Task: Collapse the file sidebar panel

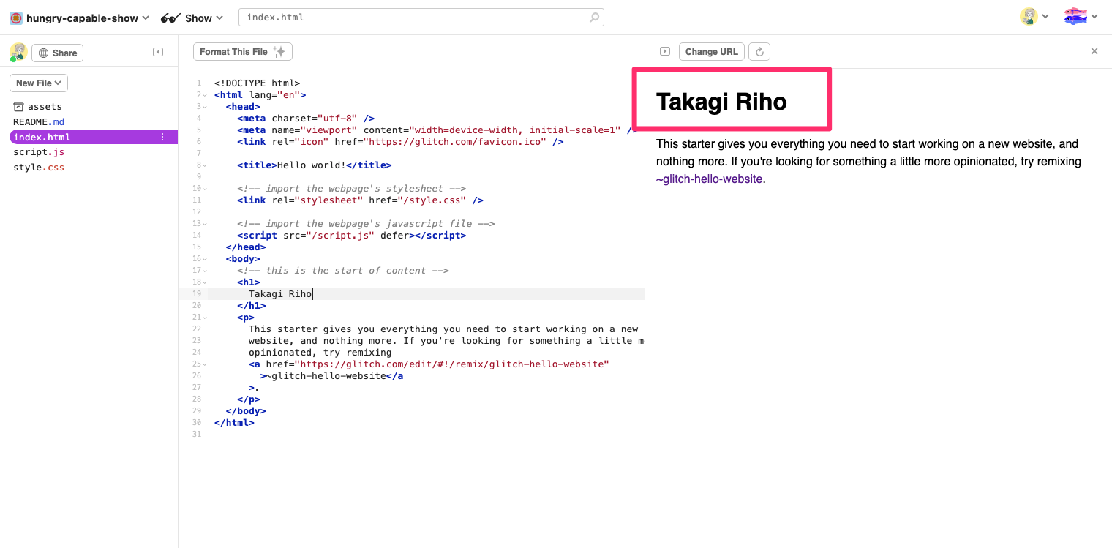Action: [157, 52]
